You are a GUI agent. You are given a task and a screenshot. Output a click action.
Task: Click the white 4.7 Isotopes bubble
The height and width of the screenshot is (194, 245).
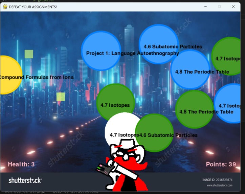point(122,130)
